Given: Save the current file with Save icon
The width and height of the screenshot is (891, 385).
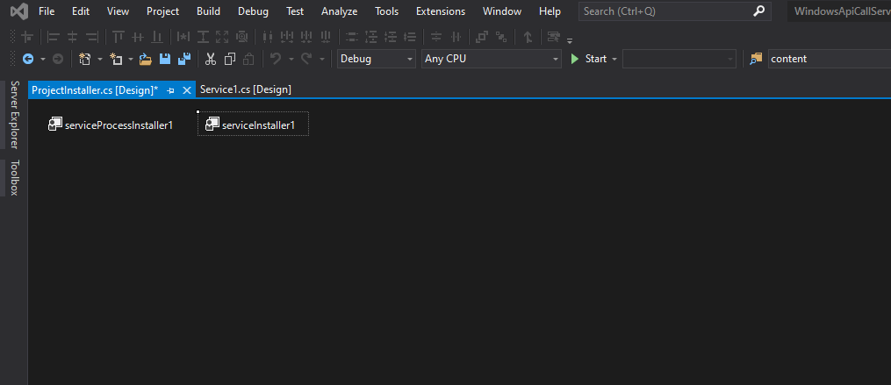Looking at the screenshot, I should pyautogui.click(x=165, y=59).
